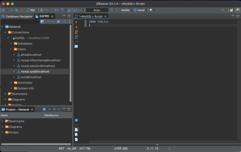The image size is (241, 152).
Task: Open editor settings gear in side toolbar
Action: pyautogui.click(x=76, y=120)
